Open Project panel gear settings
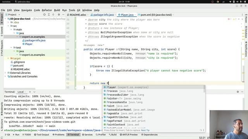This screenshot has width=248, height=139. tap(59, 15)
